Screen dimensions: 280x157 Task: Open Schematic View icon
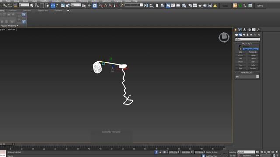(x=178, y=6)
